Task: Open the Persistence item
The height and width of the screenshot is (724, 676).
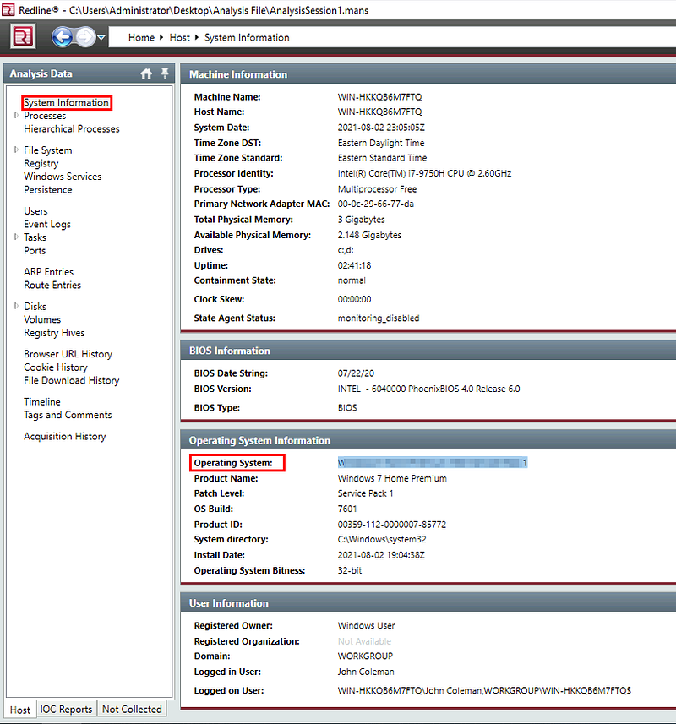Action: coord(48,190)
